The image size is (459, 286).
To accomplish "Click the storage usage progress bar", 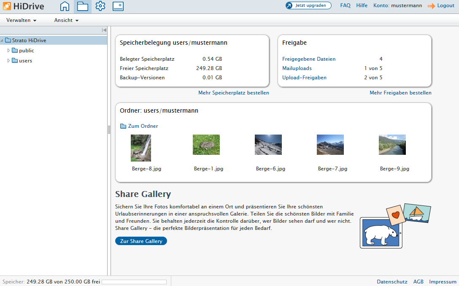I will pos(134,282).
